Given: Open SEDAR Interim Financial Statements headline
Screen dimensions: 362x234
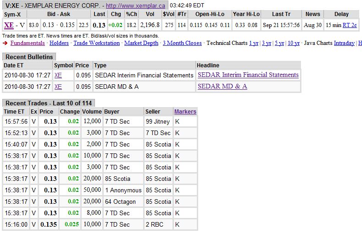Looking at the screenshot, I should [248, 75].
